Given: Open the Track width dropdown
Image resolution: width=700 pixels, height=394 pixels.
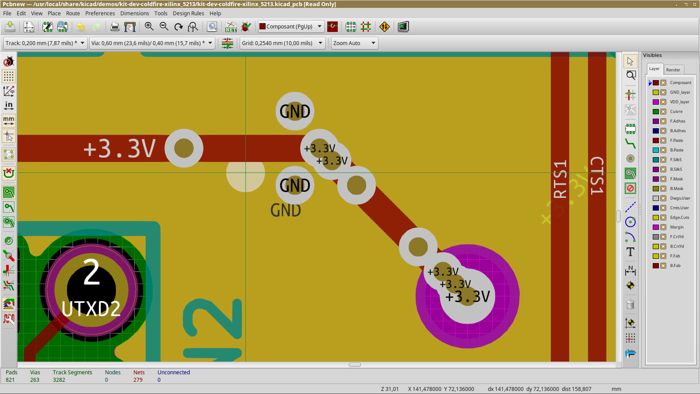Looking at the screenshot, I should tap(45, 43).
